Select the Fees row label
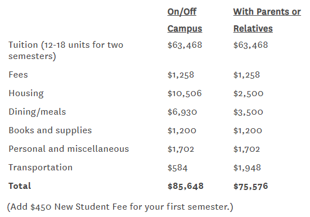 18,75
